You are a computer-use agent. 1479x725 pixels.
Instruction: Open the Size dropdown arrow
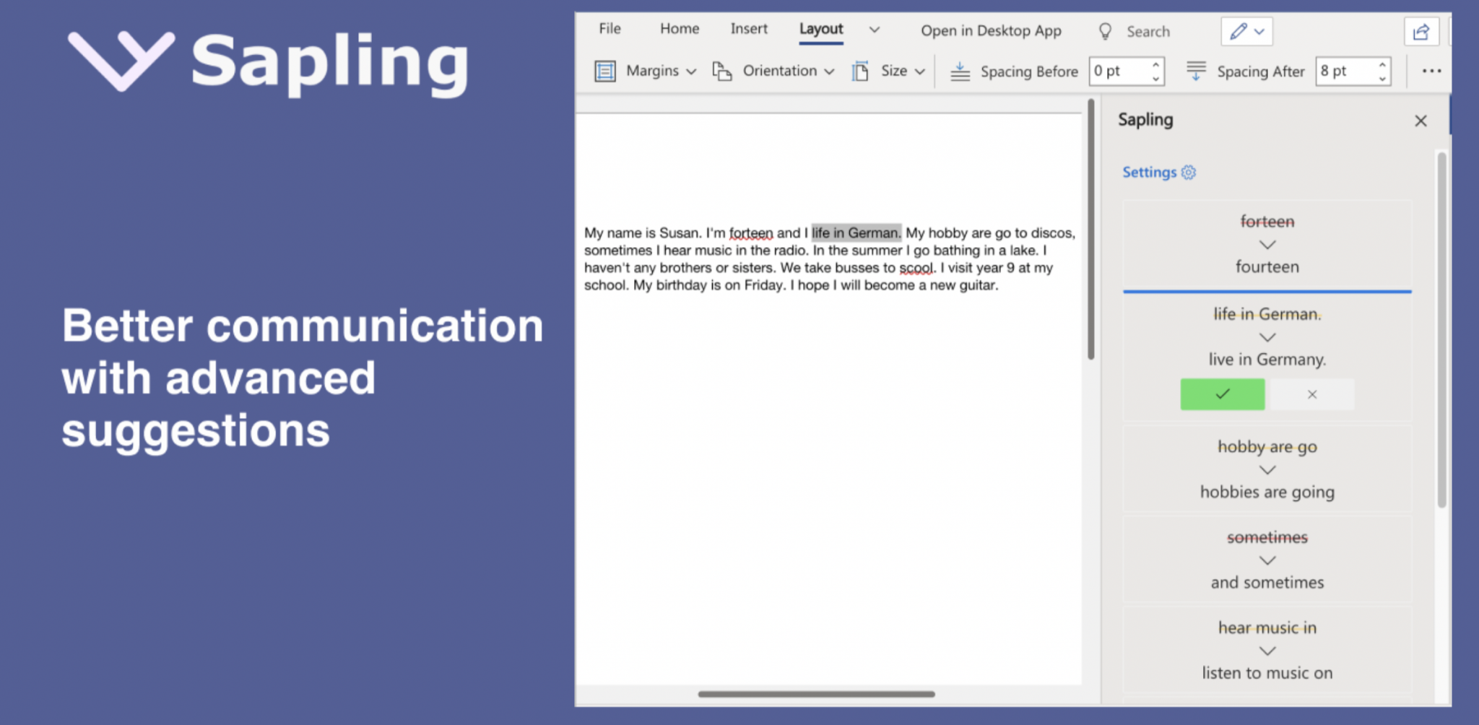920,71
